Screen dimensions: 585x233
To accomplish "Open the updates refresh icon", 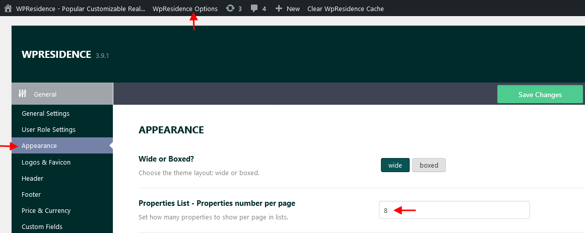I will tap(230, 8).
